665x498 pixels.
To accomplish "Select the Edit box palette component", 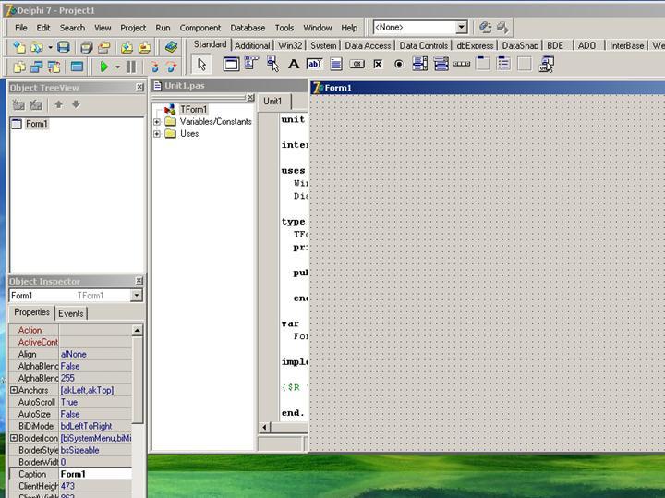I will coord(314,65).
